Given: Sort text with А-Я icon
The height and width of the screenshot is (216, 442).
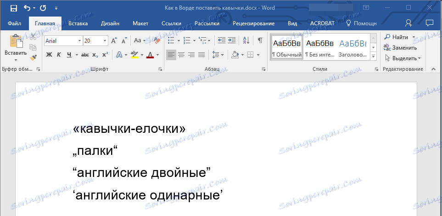Looking at the screenshot, I should point(246,40).
